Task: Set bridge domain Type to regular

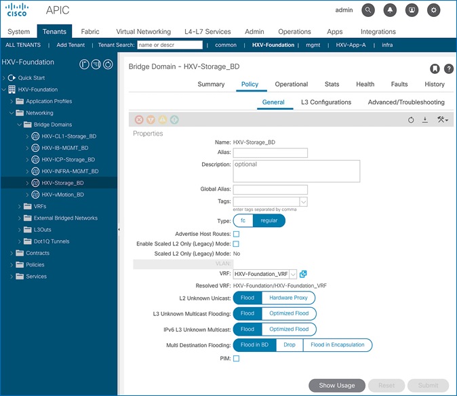Action: [269, 220]
